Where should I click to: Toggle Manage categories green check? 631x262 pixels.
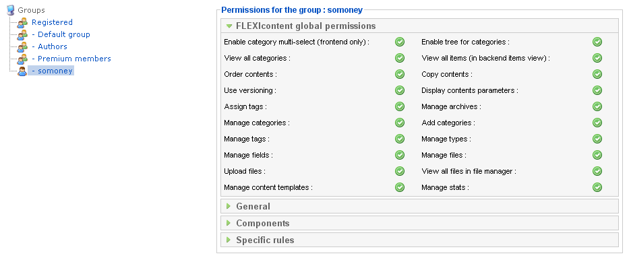[x=400, y=123]
